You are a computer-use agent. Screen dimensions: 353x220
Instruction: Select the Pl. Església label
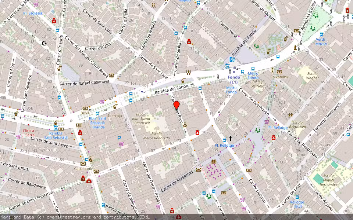click(x=33, y=13)
